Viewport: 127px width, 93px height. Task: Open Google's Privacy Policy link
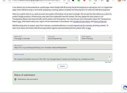(x=82, y=22)
